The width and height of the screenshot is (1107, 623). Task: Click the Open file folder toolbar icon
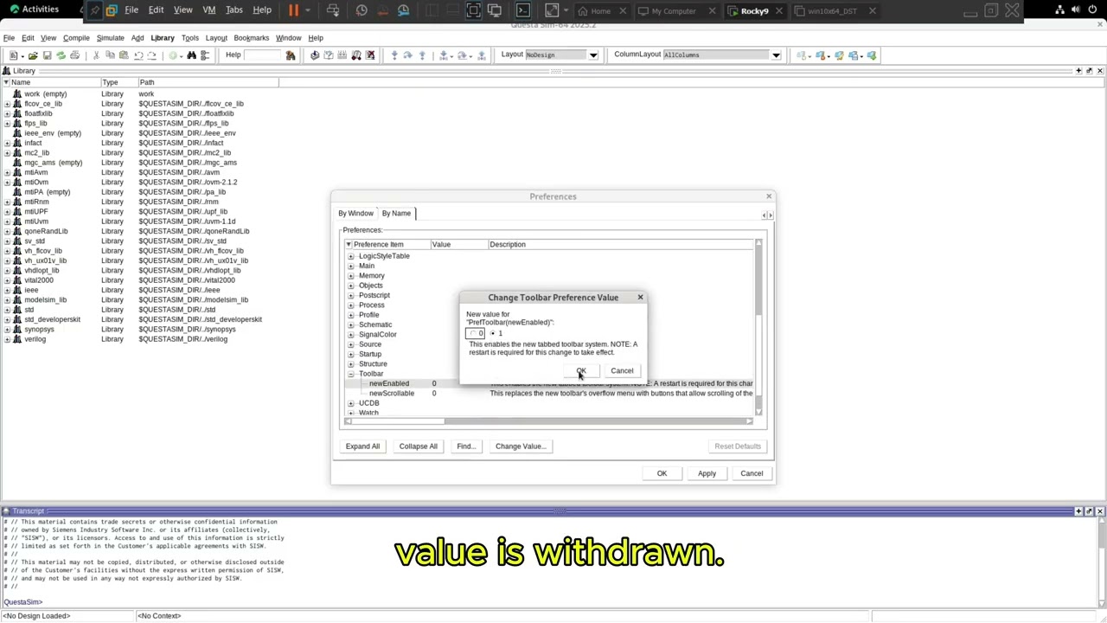click(x=33, y=55)
